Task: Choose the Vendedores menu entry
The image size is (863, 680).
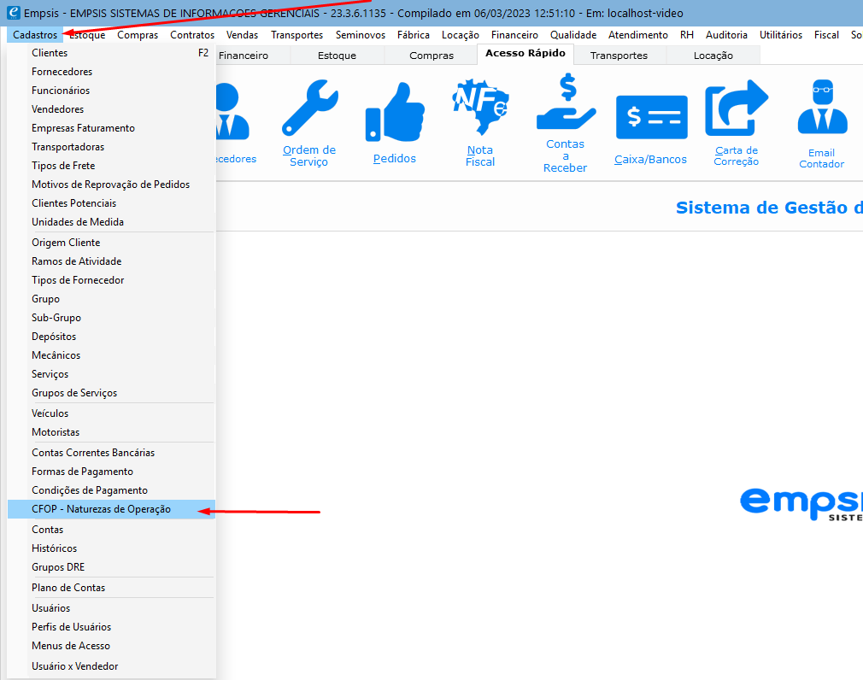Action: [x=110, y=109]
